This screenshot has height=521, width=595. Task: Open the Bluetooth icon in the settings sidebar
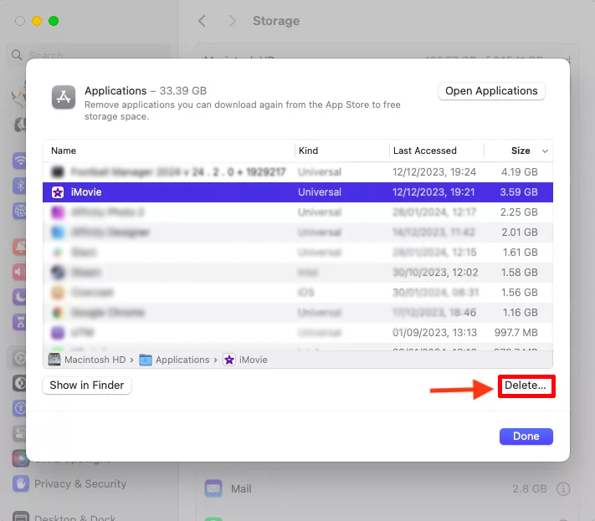coord(19,186)
